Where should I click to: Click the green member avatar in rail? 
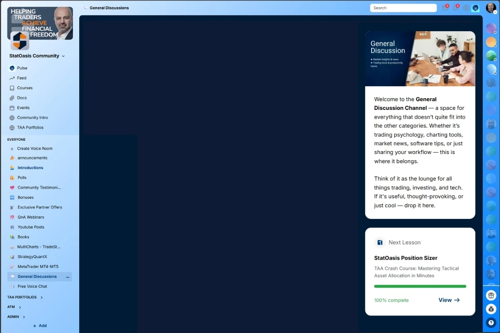[x=491, y=55]
